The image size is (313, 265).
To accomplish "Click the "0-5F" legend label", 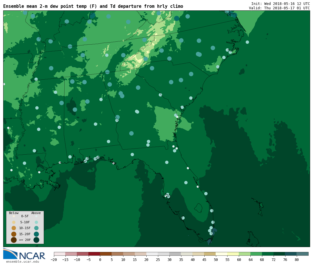I will 25,216.
